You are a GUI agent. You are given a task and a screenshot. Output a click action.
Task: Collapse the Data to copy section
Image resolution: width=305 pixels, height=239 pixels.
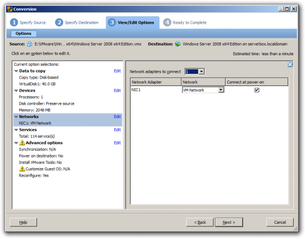[x=16, y=71]
